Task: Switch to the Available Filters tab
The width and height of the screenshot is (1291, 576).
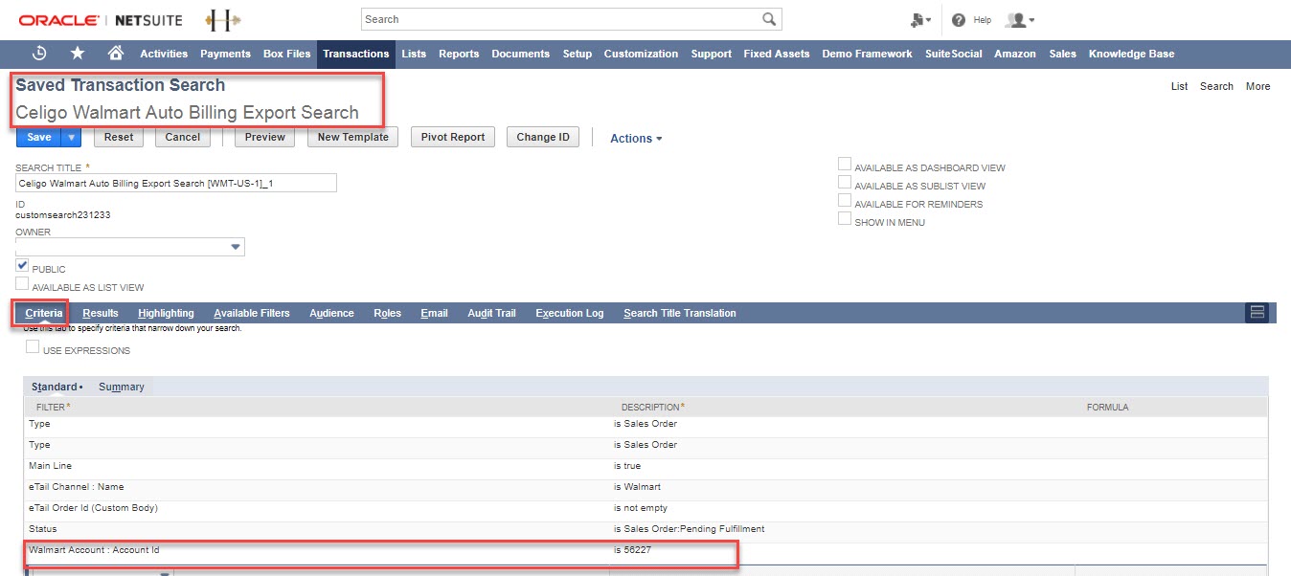Action: [252, 313]
